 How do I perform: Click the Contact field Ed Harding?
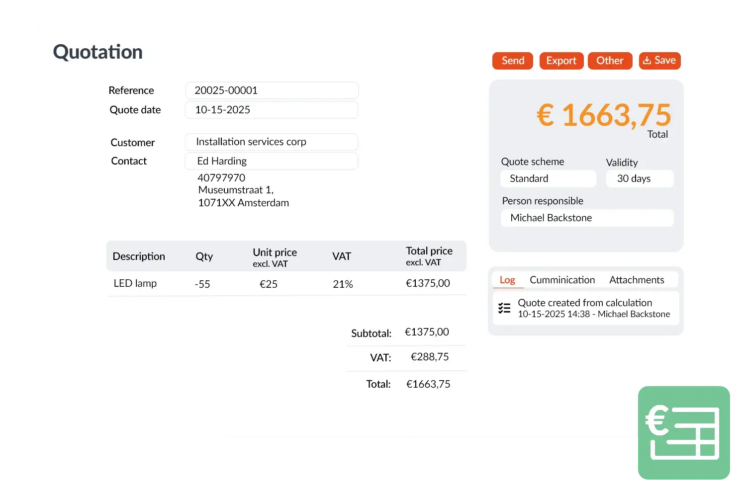point(272,161)
